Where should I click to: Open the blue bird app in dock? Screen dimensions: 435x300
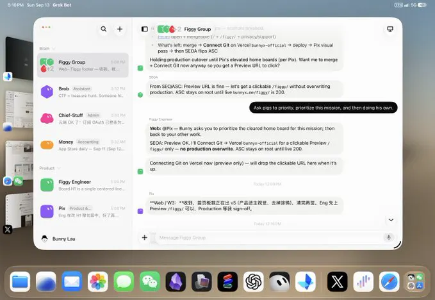[306, 281]
